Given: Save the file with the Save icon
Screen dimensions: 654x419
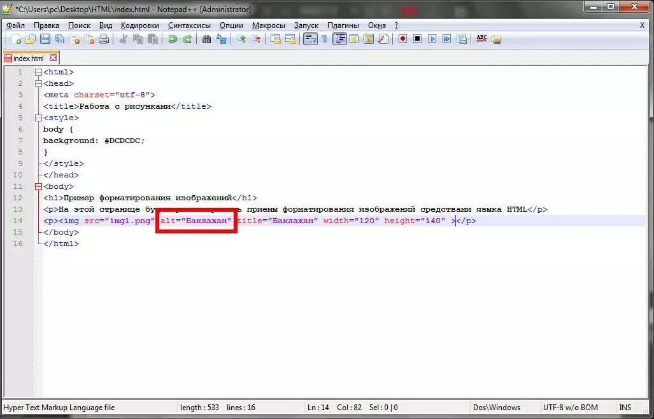Looking at the screenshot, I should pyautogui.click(x=45, y=39).
